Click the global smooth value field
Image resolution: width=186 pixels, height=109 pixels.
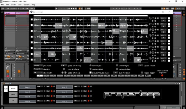coord(141,65)
